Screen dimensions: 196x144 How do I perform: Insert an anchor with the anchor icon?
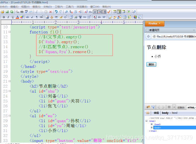coord(52,17)
